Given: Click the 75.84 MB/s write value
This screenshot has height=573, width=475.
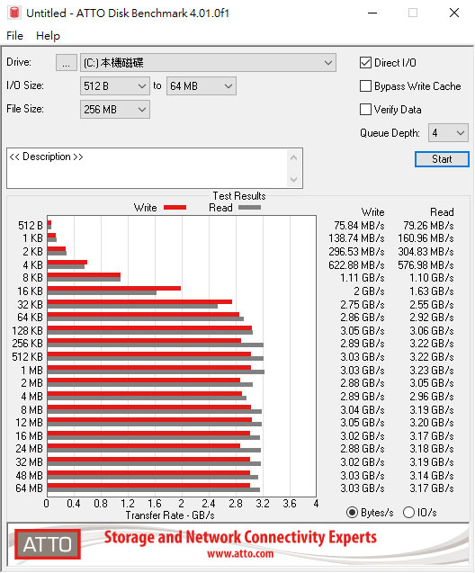Looking at the screenshot, I should (x=359, y=226).
